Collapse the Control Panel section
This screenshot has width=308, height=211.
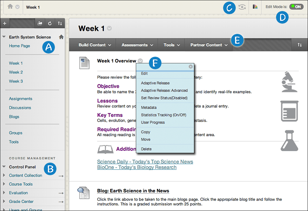point(4,167)
